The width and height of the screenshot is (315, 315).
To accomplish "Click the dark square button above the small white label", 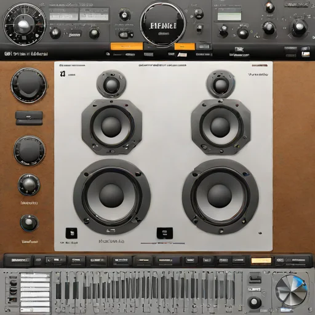I will tap(255, 278).
